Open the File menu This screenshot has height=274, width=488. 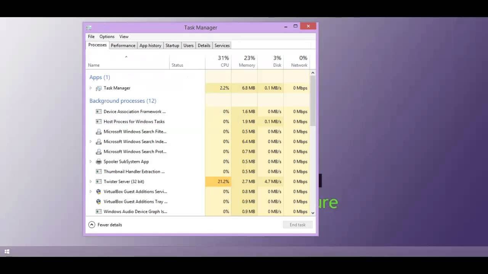click(x=91, y=37)
